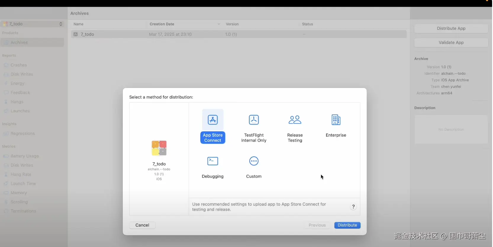The height and width of the screenshot is (247, 493).
Task: Click the No Description text field
Action: coord(451,129)
